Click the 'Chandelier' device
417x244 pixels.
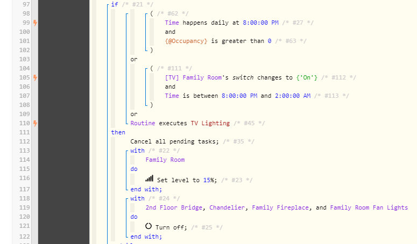[227, 207]
